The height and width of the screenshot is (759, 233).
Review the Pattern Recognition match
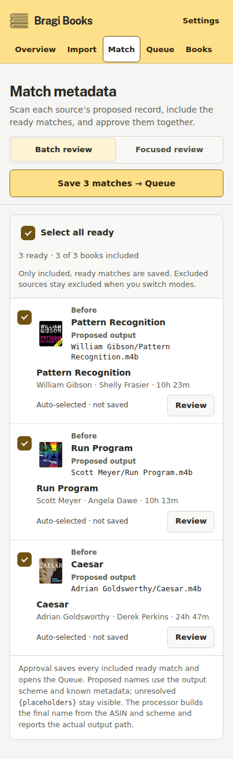pyautogui.click(x=191, y=406)
